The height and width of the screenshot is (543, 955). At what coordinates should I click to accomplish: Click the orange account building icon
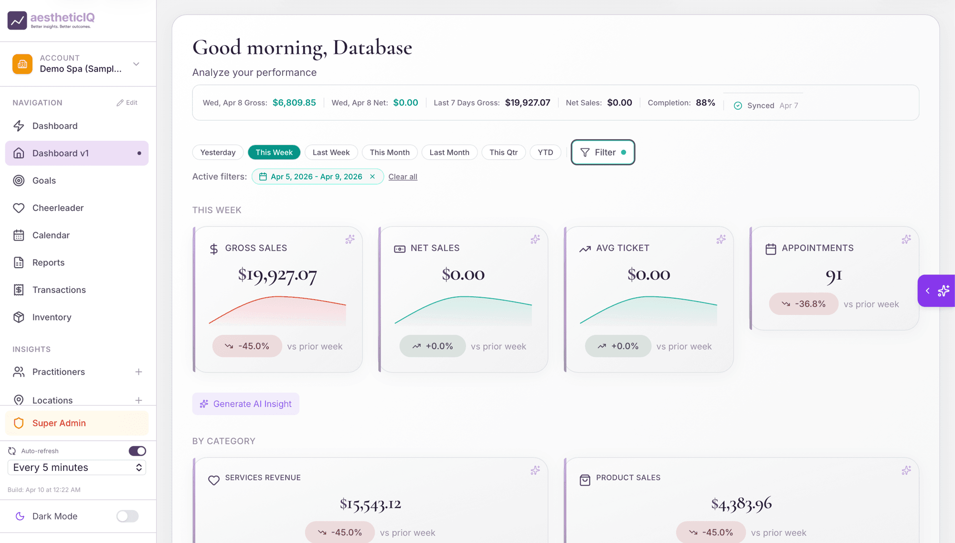[22, 64]
